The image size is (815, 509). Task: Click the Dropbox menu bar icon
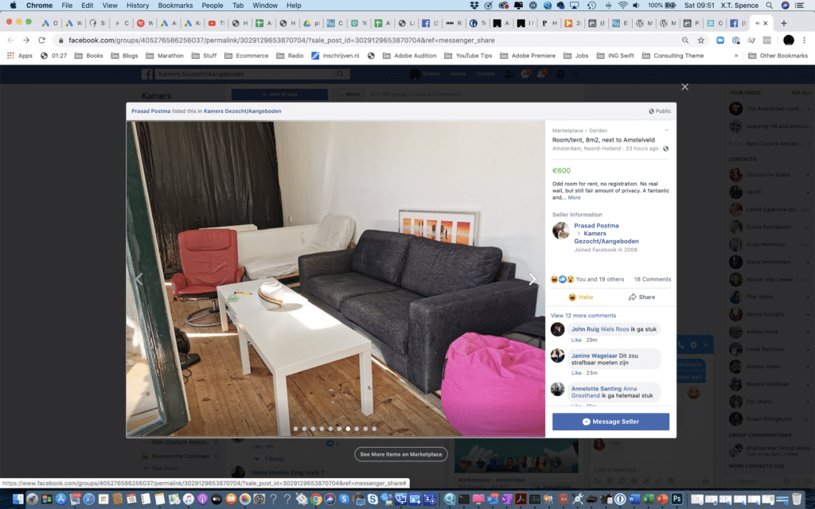pyautogui.click(x=474, y=6)
